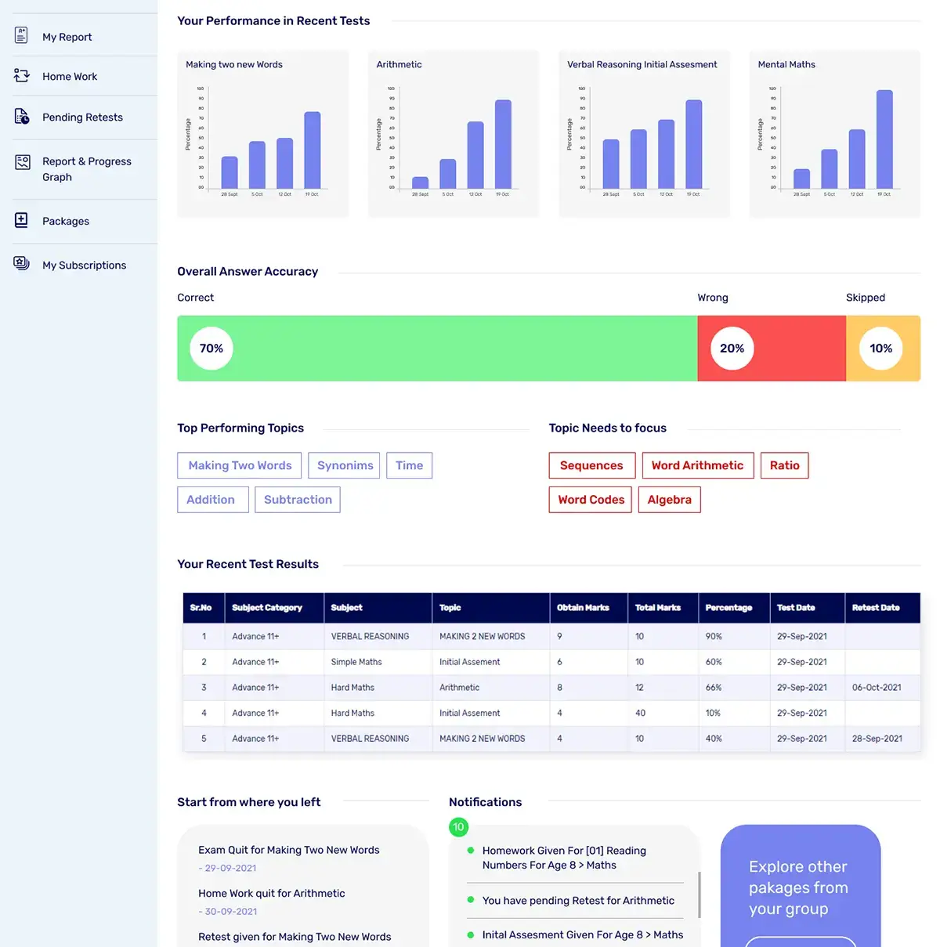Screen dimensions: 940x947
Task: Open the Mental Maths performance chart card
Action: coord(834,133)
